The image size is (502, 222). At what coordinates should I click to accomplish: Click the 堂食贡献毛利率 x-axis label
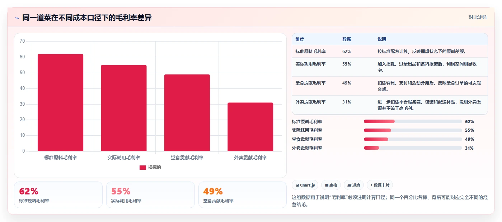tap(187, 158)
